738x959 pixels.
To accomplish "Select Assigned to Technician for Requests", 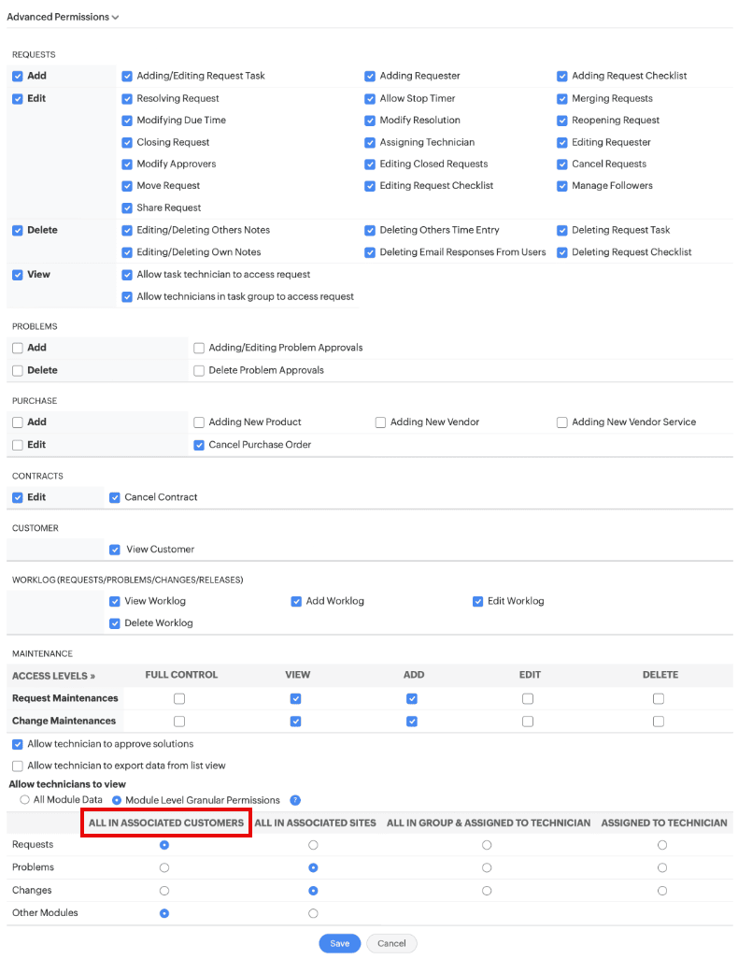I will [662, 845].
